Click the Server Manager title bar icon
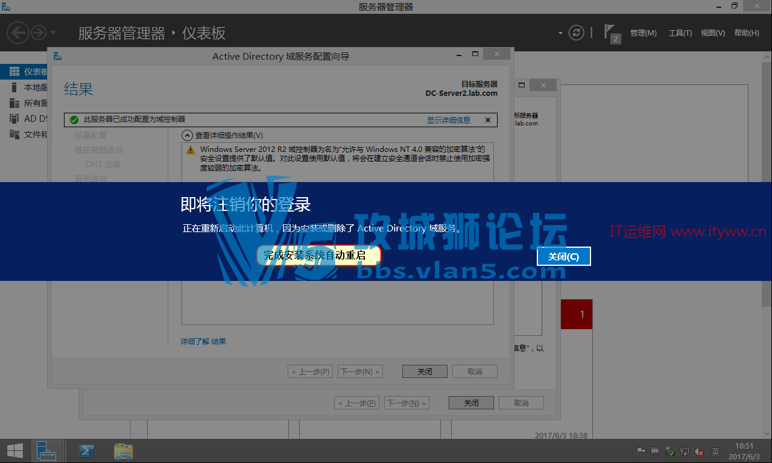Screen dimensions: 772x463 pyautogui.click(x=5, y=6)
